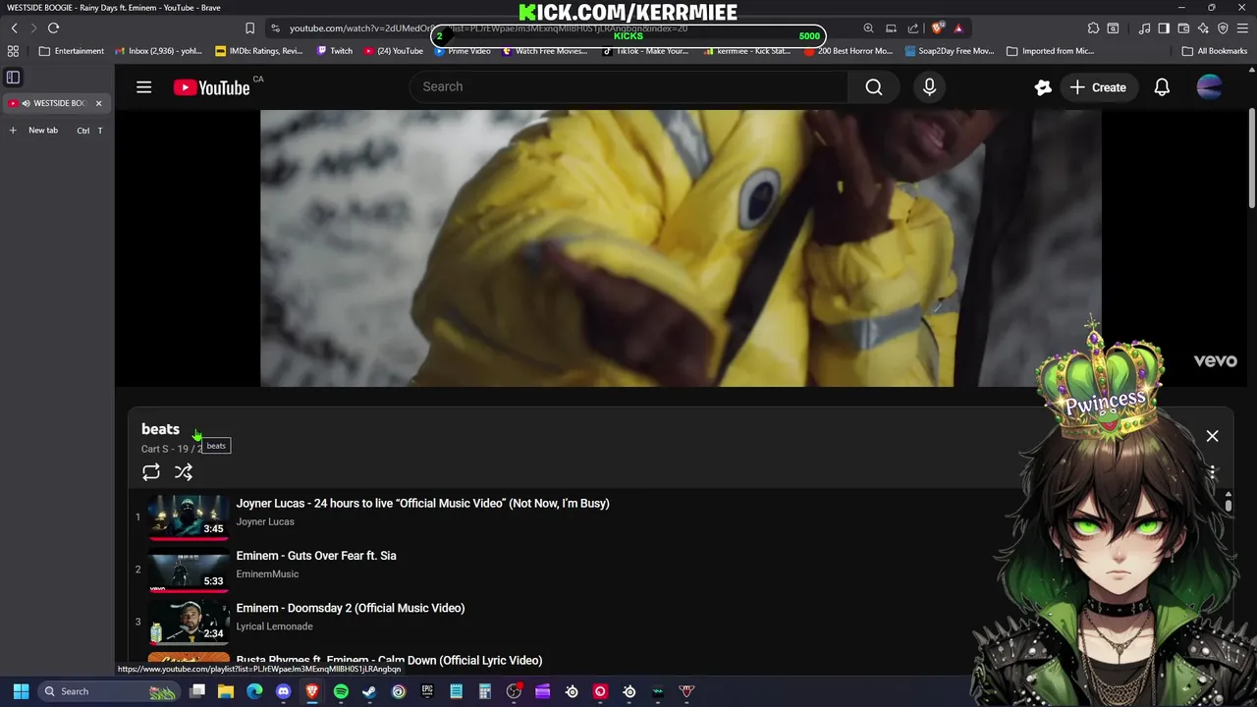Reload the current page
This screenshot has width=1257, height=707.
(53, 28)
